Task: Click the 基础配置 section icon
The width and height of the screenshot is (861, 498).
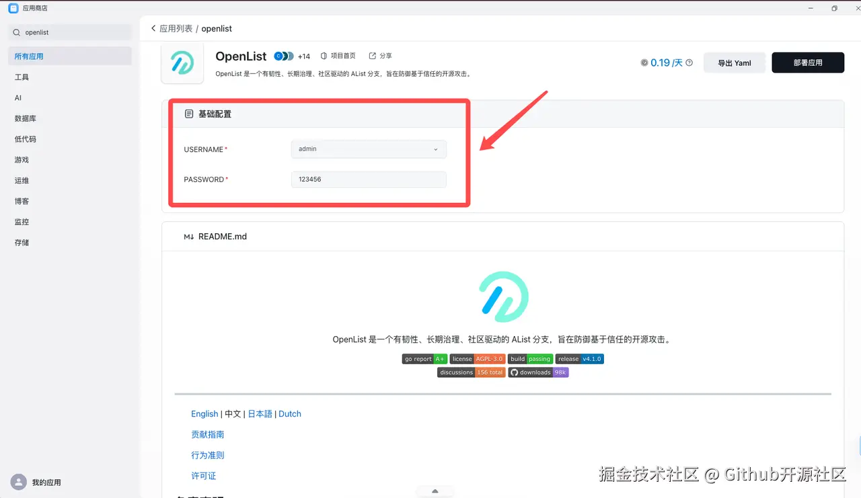Action: pos(189,114)
